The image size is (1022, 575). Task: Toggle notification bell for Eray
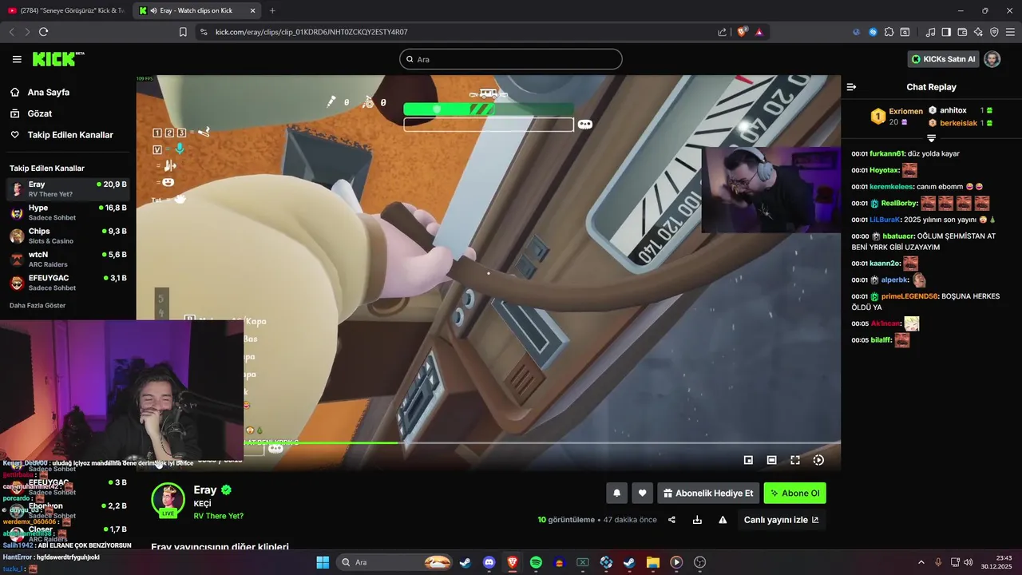616,494
